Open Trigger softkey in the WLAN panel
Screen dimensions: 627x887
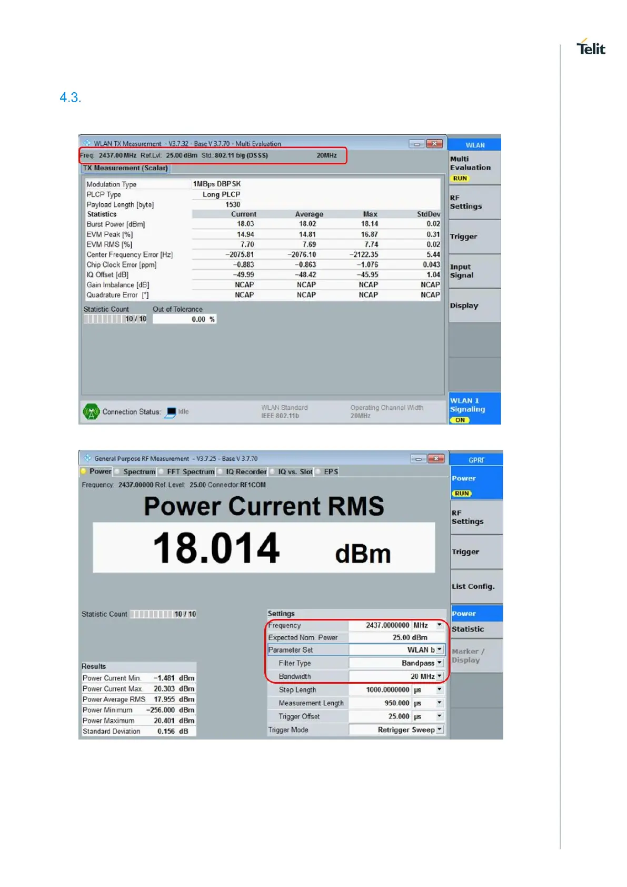[474, 237]
